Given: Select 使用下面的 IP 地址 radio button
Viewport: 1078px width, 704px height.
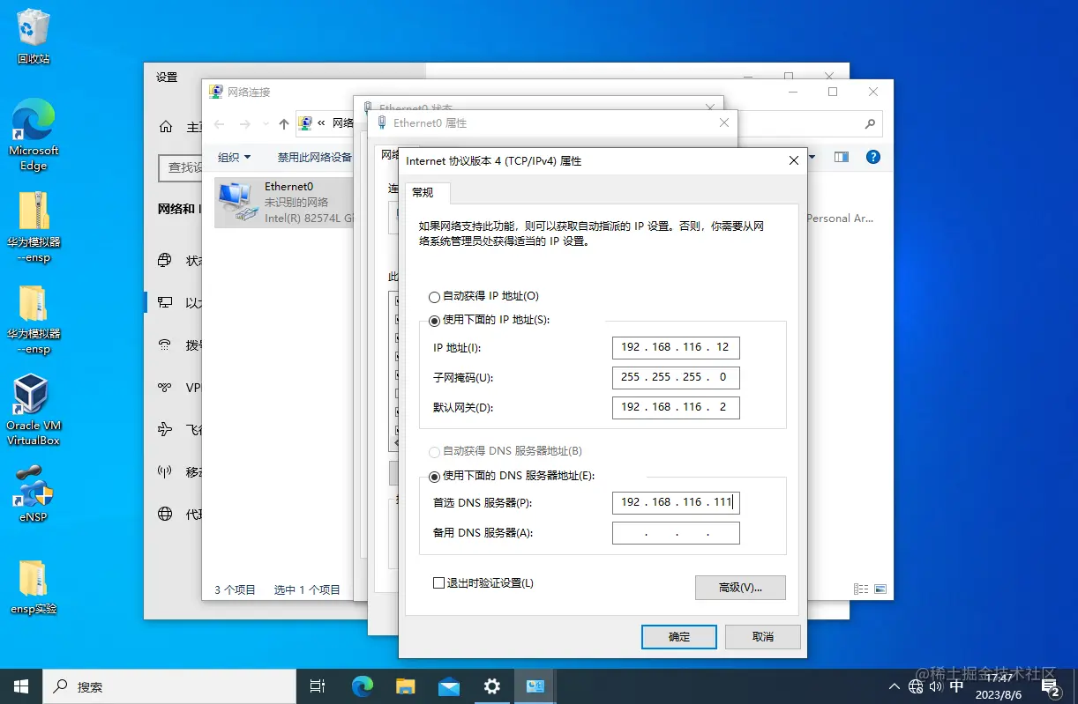Looking at the screenshot, I should pyautogui.click(x=434, y=321).
